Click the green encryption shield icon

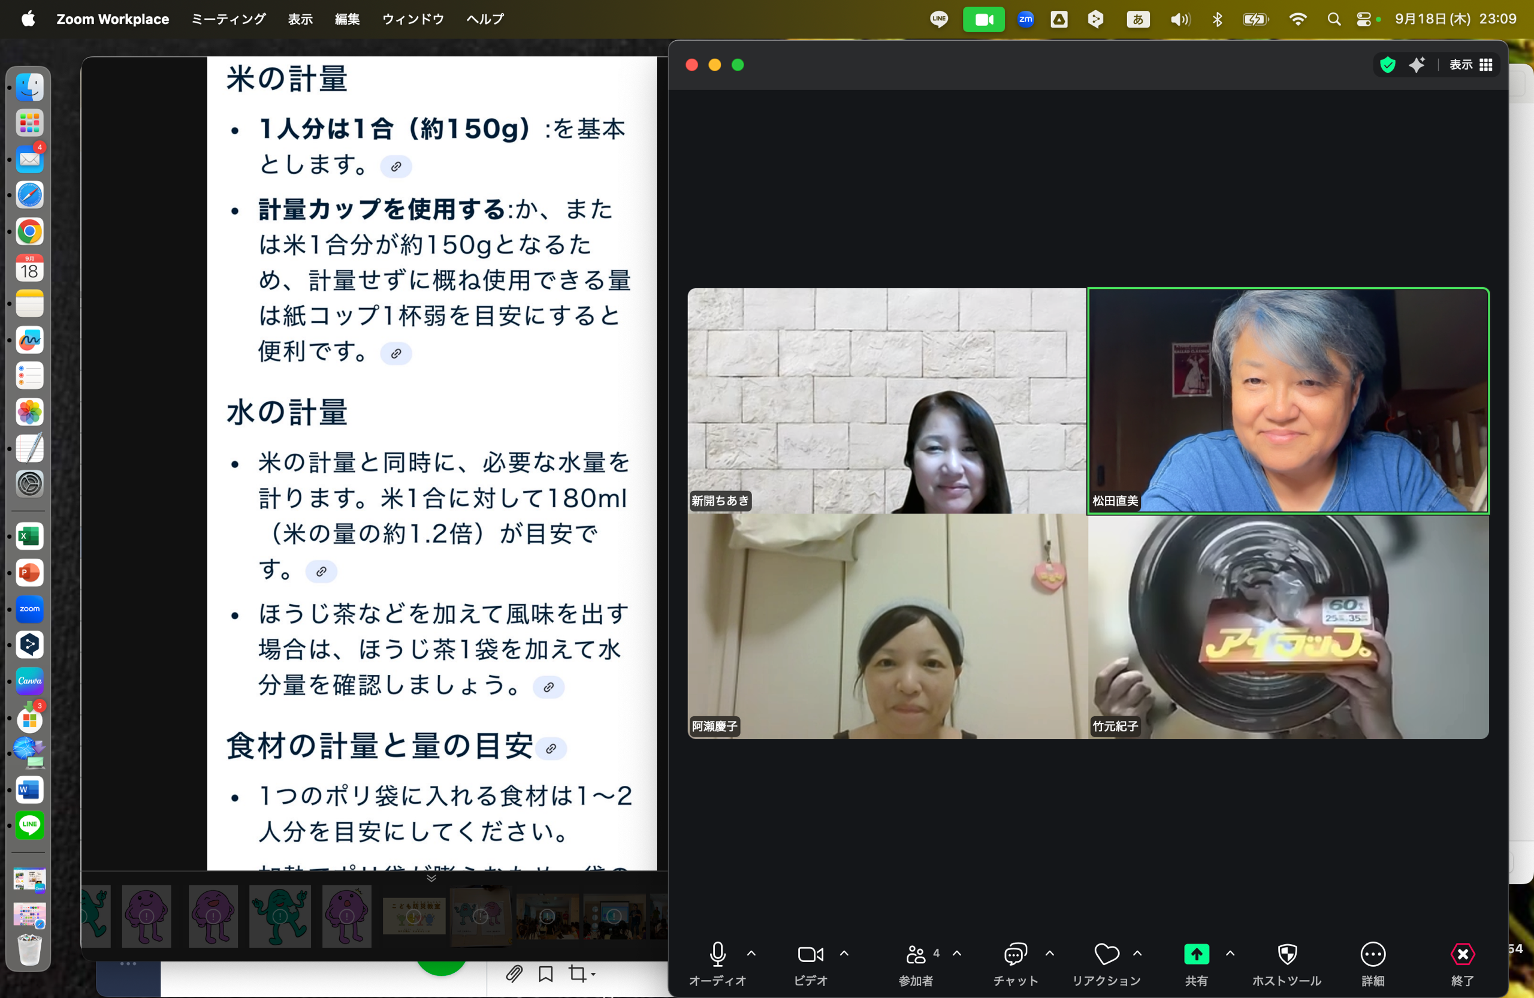[1387, 65]
